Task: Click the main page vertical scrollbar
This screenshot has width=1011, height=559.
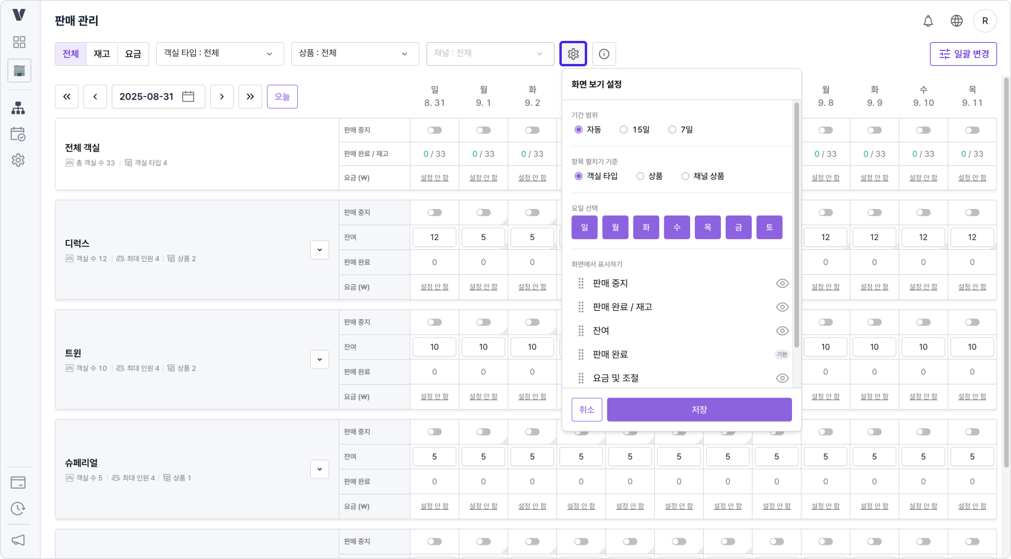Action: click(x=1006, y=272)
